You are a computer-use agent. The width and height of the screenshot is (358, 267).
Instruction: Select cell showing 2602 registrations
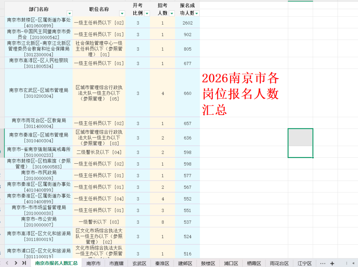[x=187, y=23]
